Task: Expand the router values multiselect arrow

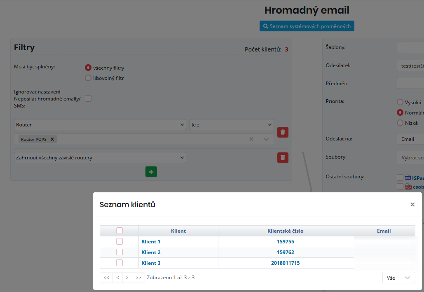Action: coord(266,139)
